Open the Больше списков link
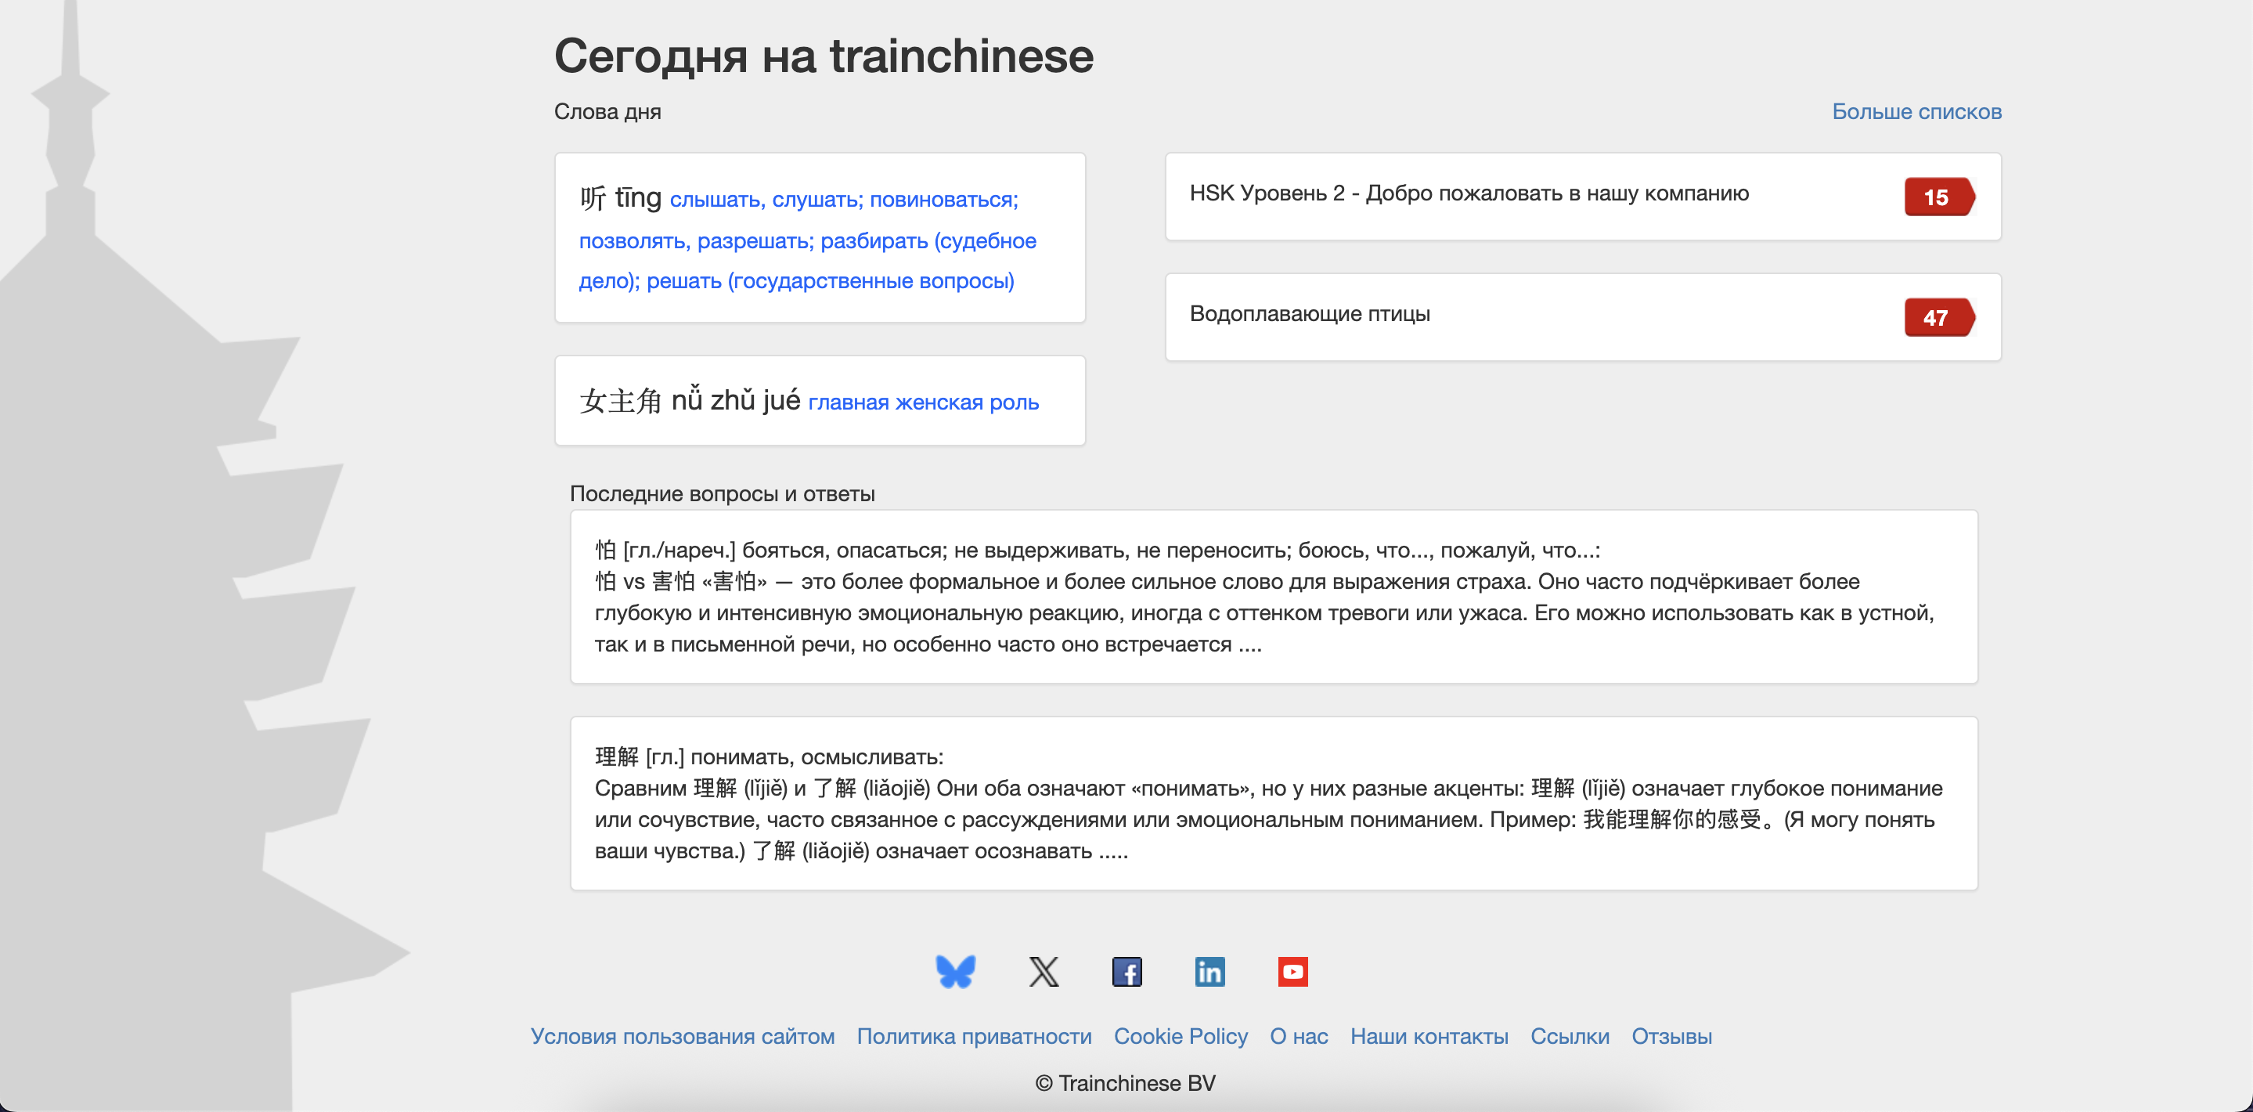This screenshot has height=1112, width=2253. 1916,111
